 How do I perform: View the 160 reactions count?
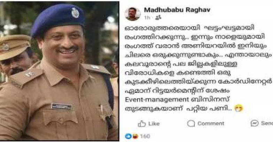tap(145, 136)
